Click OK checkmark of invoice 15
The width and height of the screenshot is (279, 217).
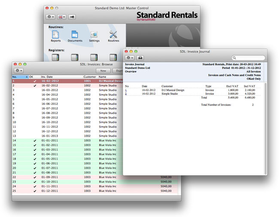click(x=35, y=145)
